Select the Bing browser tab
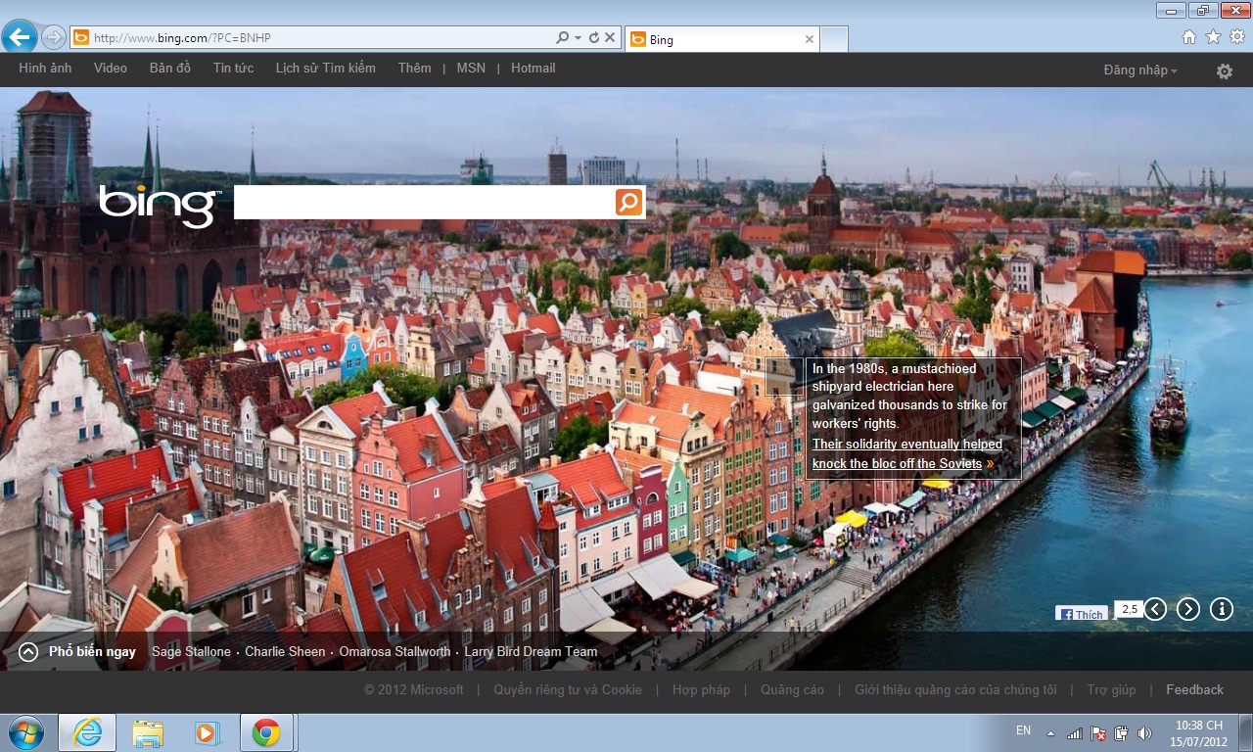Image resolution: width=1253 pixels, height=752 pixels. pos(721,39)
